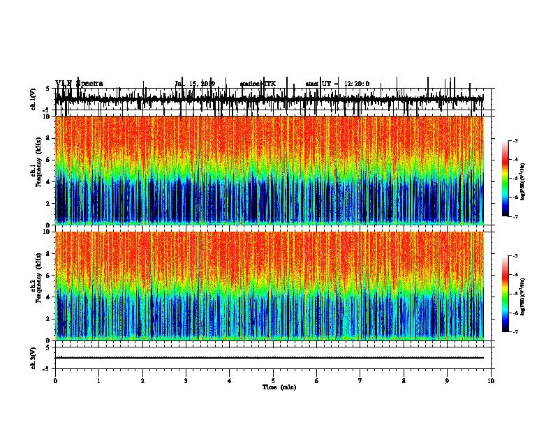Click the time axis tick label "8"
553x427 pixels.
click(x=404, y=381)
